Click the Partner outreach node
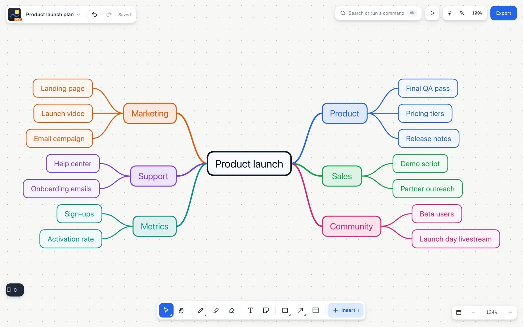 point(428,189)
